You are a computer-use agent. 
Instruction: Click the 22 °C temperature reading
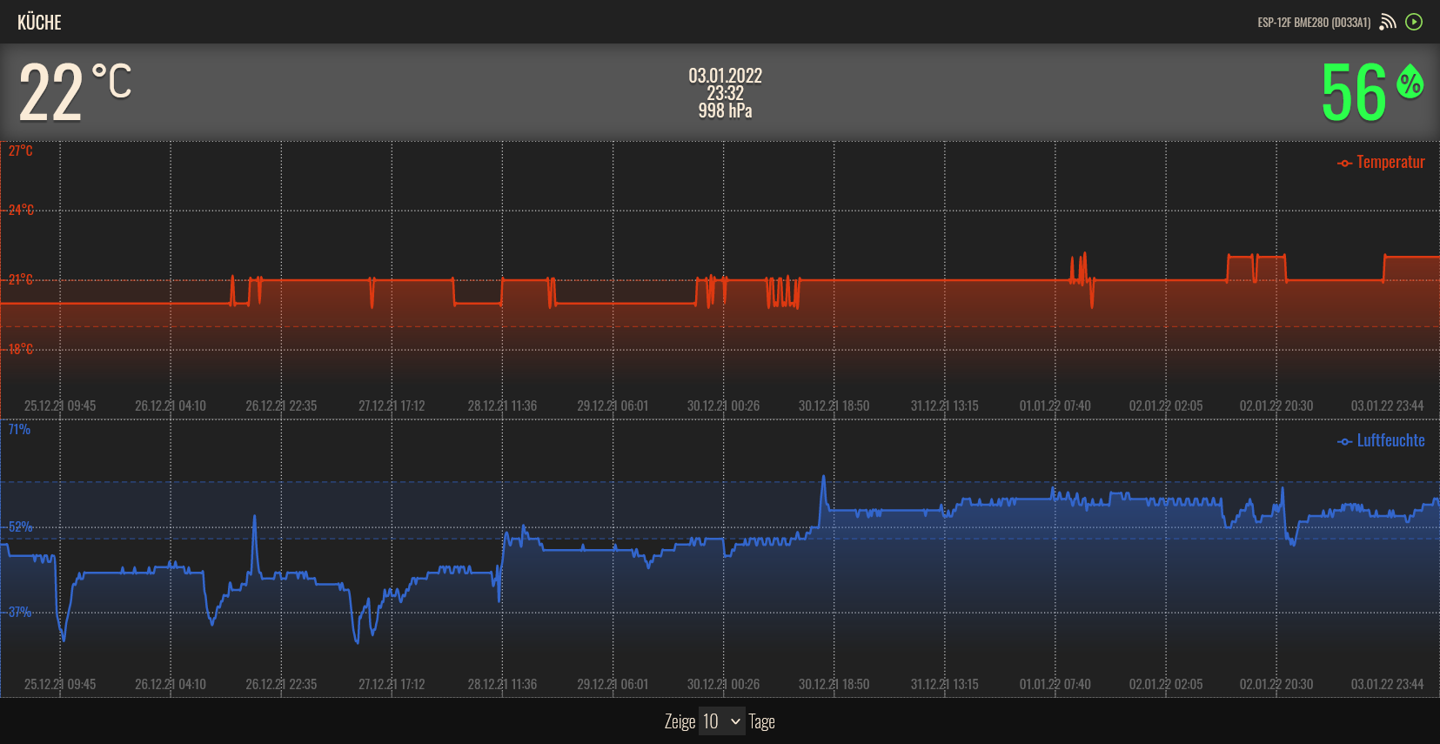pos(75,92)
